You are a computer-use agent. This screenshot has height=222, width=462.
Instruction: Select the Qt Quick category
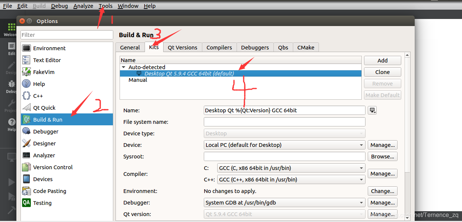pos(67,108)
